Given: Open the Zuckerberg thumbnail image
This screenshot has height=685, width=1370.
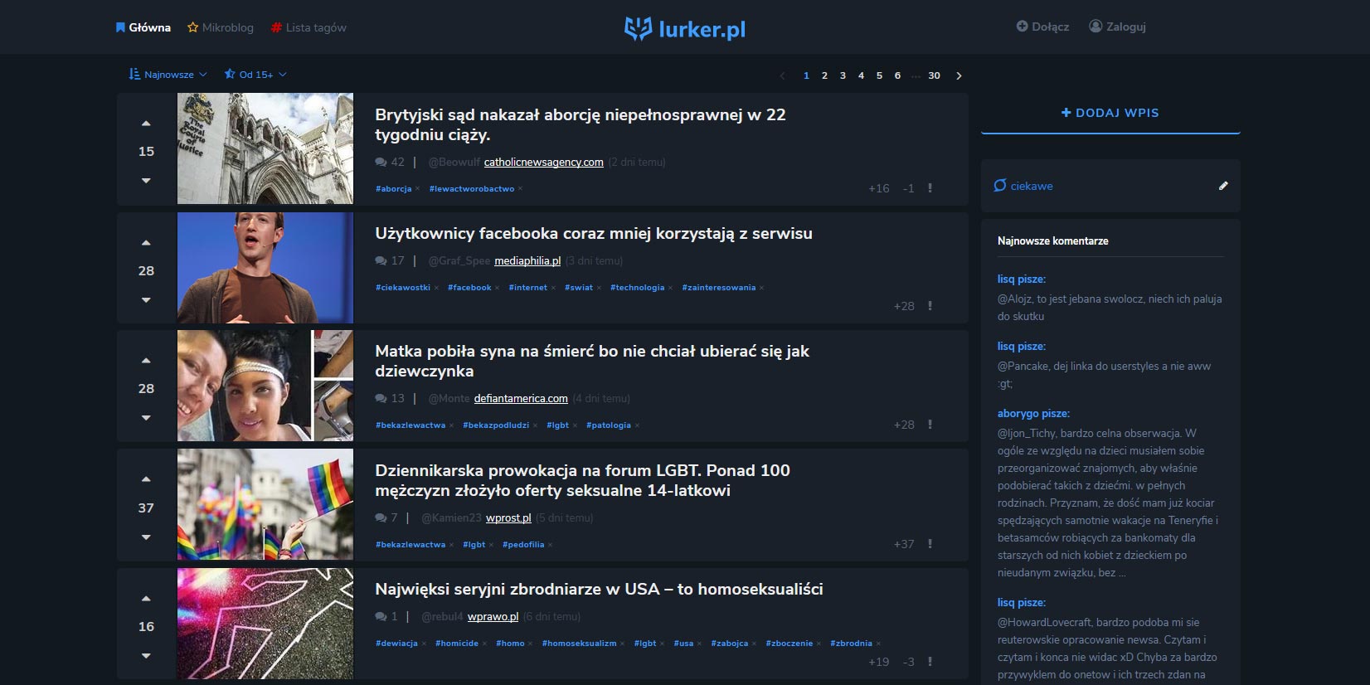Looking at the screenshot, I should click(265, 268).
